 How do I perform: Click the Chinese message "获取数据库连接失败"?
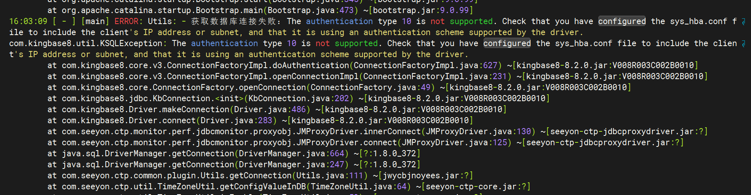233,21
